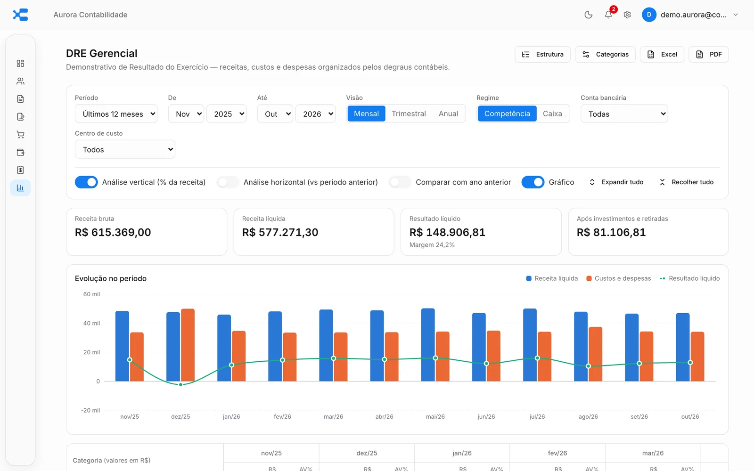754x471 pixels.
Task: Switch to dark mode with the moon icon
Action: tap(588, 15)
